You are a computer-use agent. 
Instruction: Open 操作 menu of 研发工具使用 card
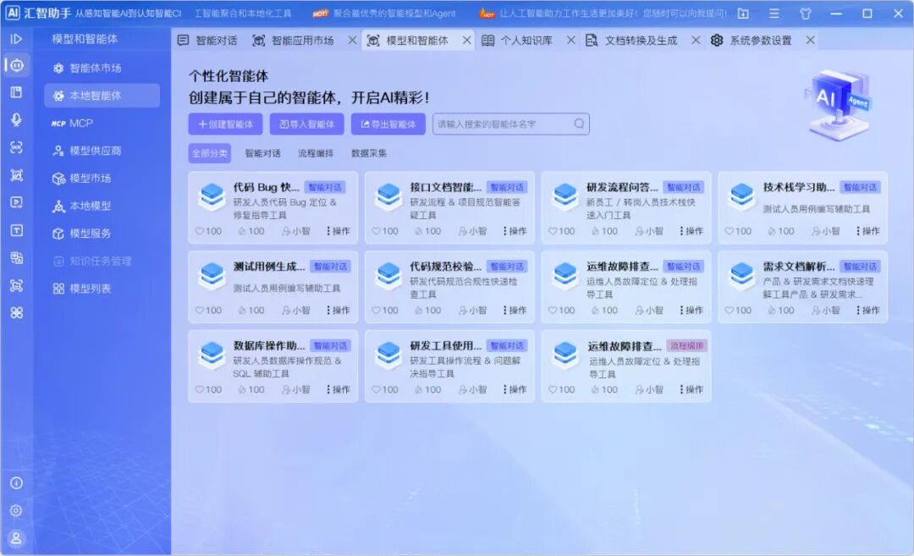(x=515, y=390)
